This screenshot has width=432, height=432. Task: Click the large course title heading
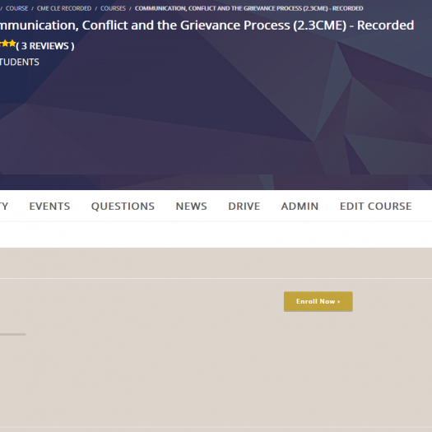pos(207,26)
